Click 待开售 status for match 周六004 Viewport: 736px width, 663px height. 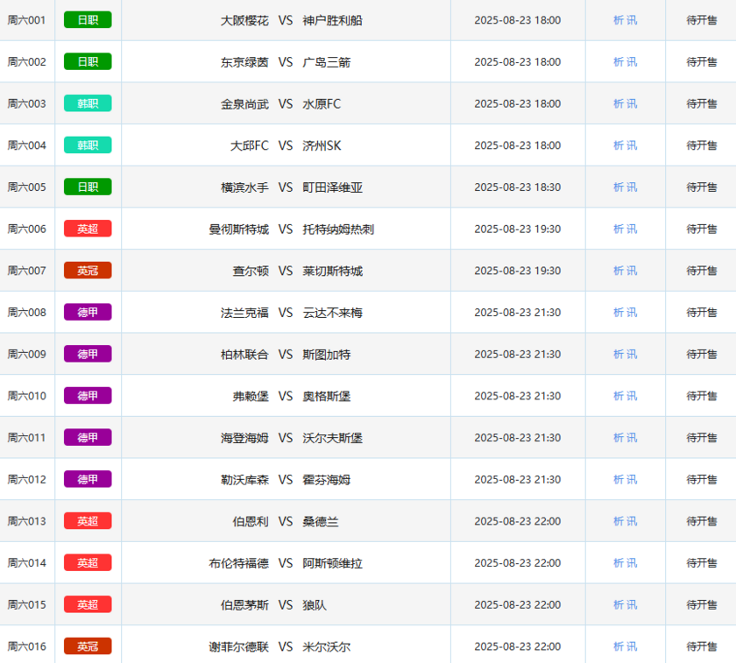(x=701, y=145)
